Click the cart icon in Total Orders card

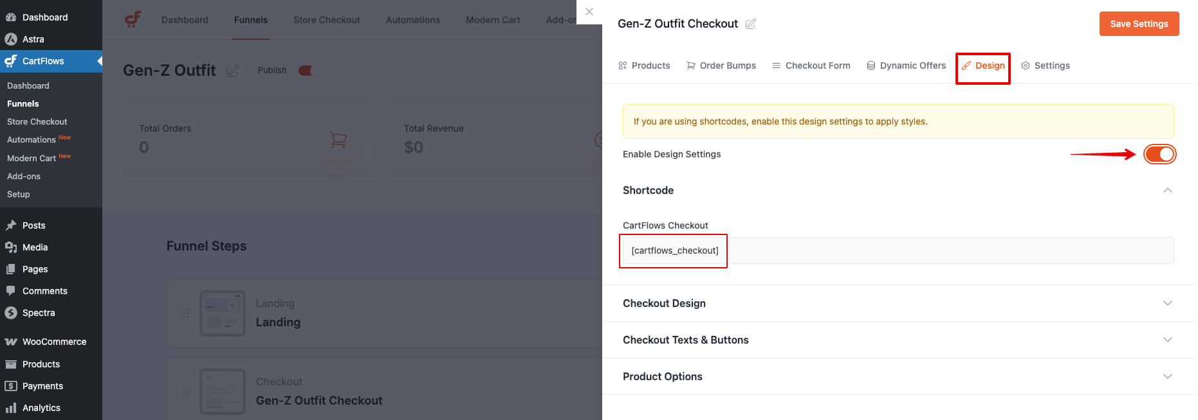tap(338, 140)
